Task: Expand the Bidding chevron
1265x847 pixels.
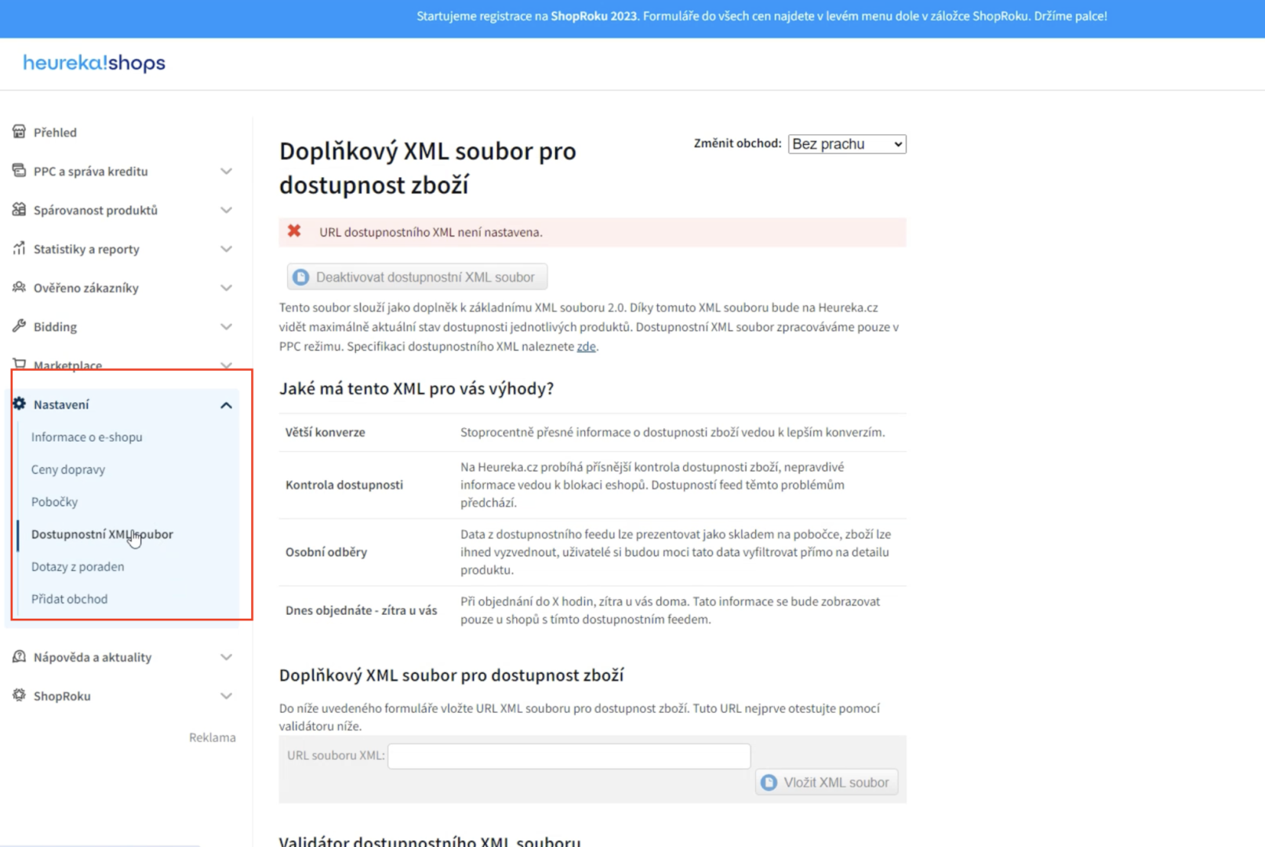Action: 226,327
